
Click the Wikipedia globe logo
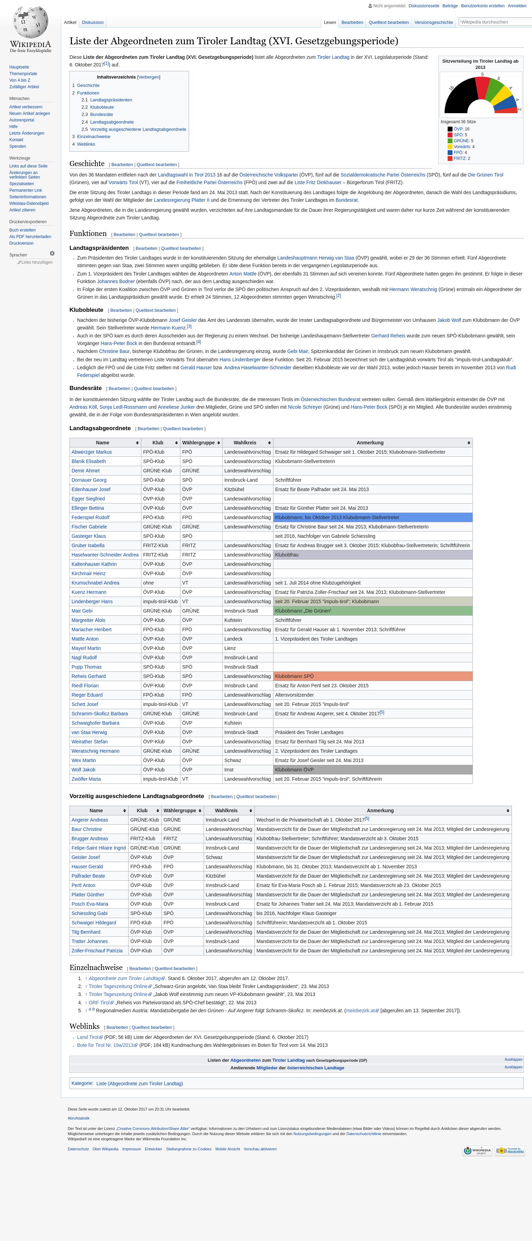point(30,30)
